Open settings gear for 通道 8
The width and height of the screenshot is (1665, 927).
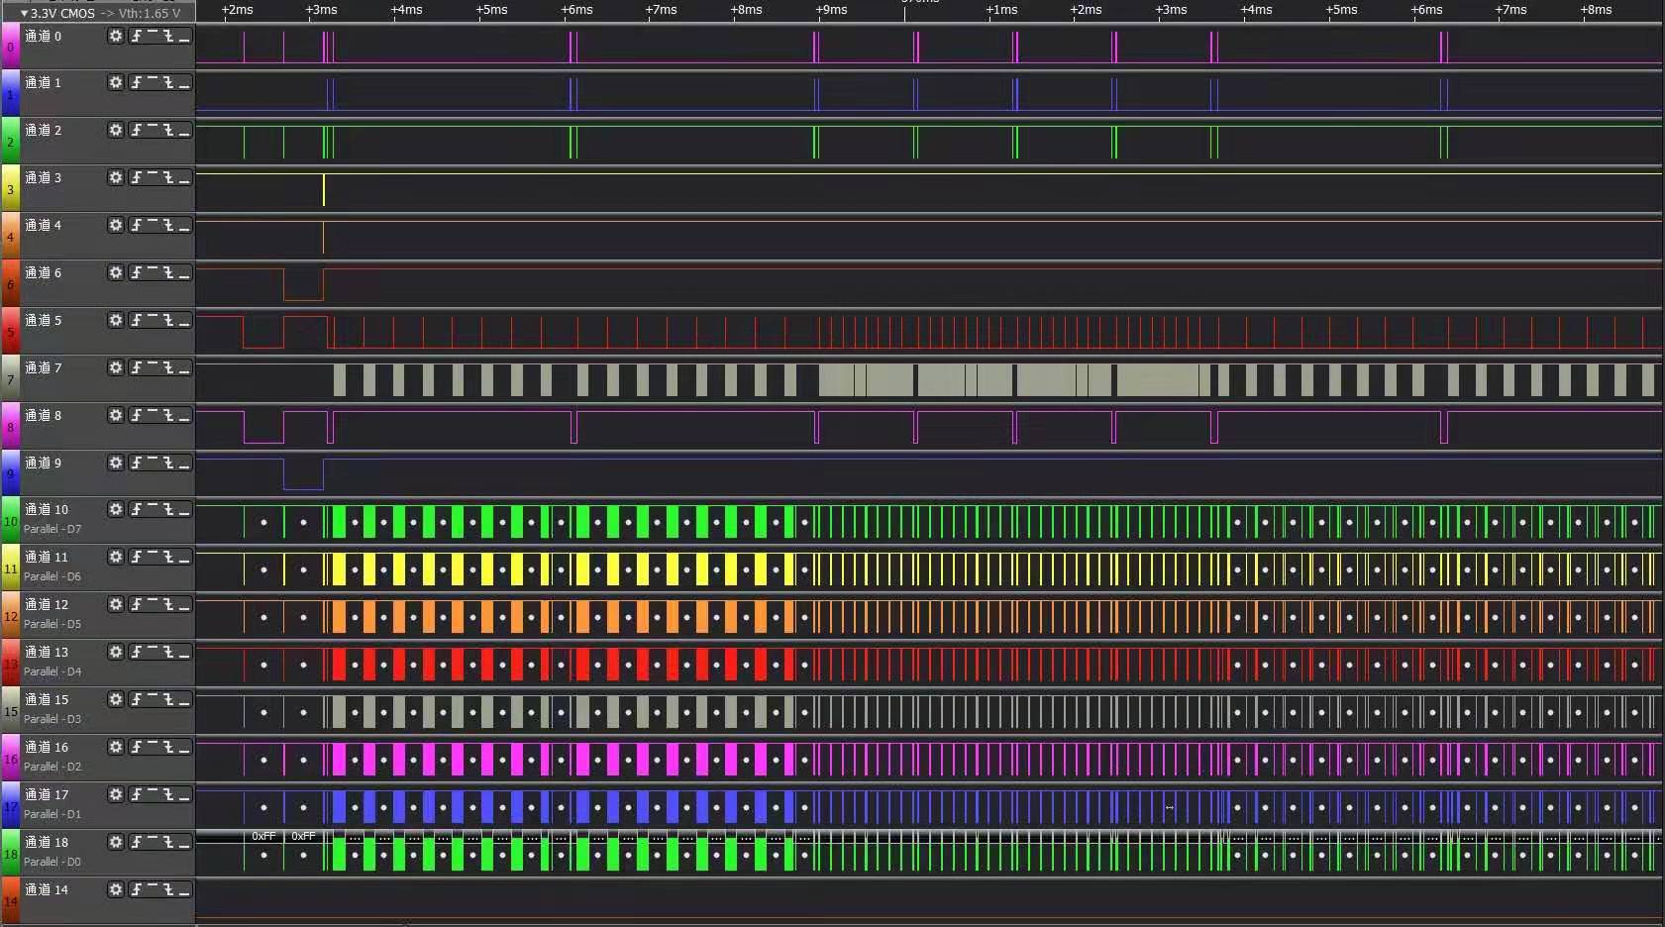pyautogui.click(x=116, y=415)
